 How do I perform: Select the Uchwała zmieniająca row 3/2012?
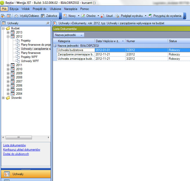(x=124, y=59)
